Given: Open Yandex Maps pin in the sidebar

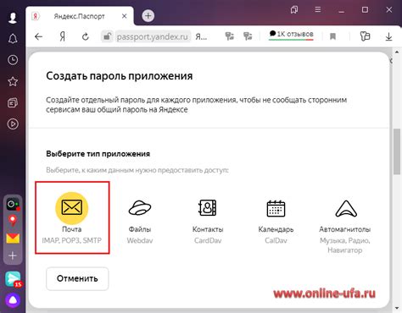Looking at the screenshot, I should [13, 221].
